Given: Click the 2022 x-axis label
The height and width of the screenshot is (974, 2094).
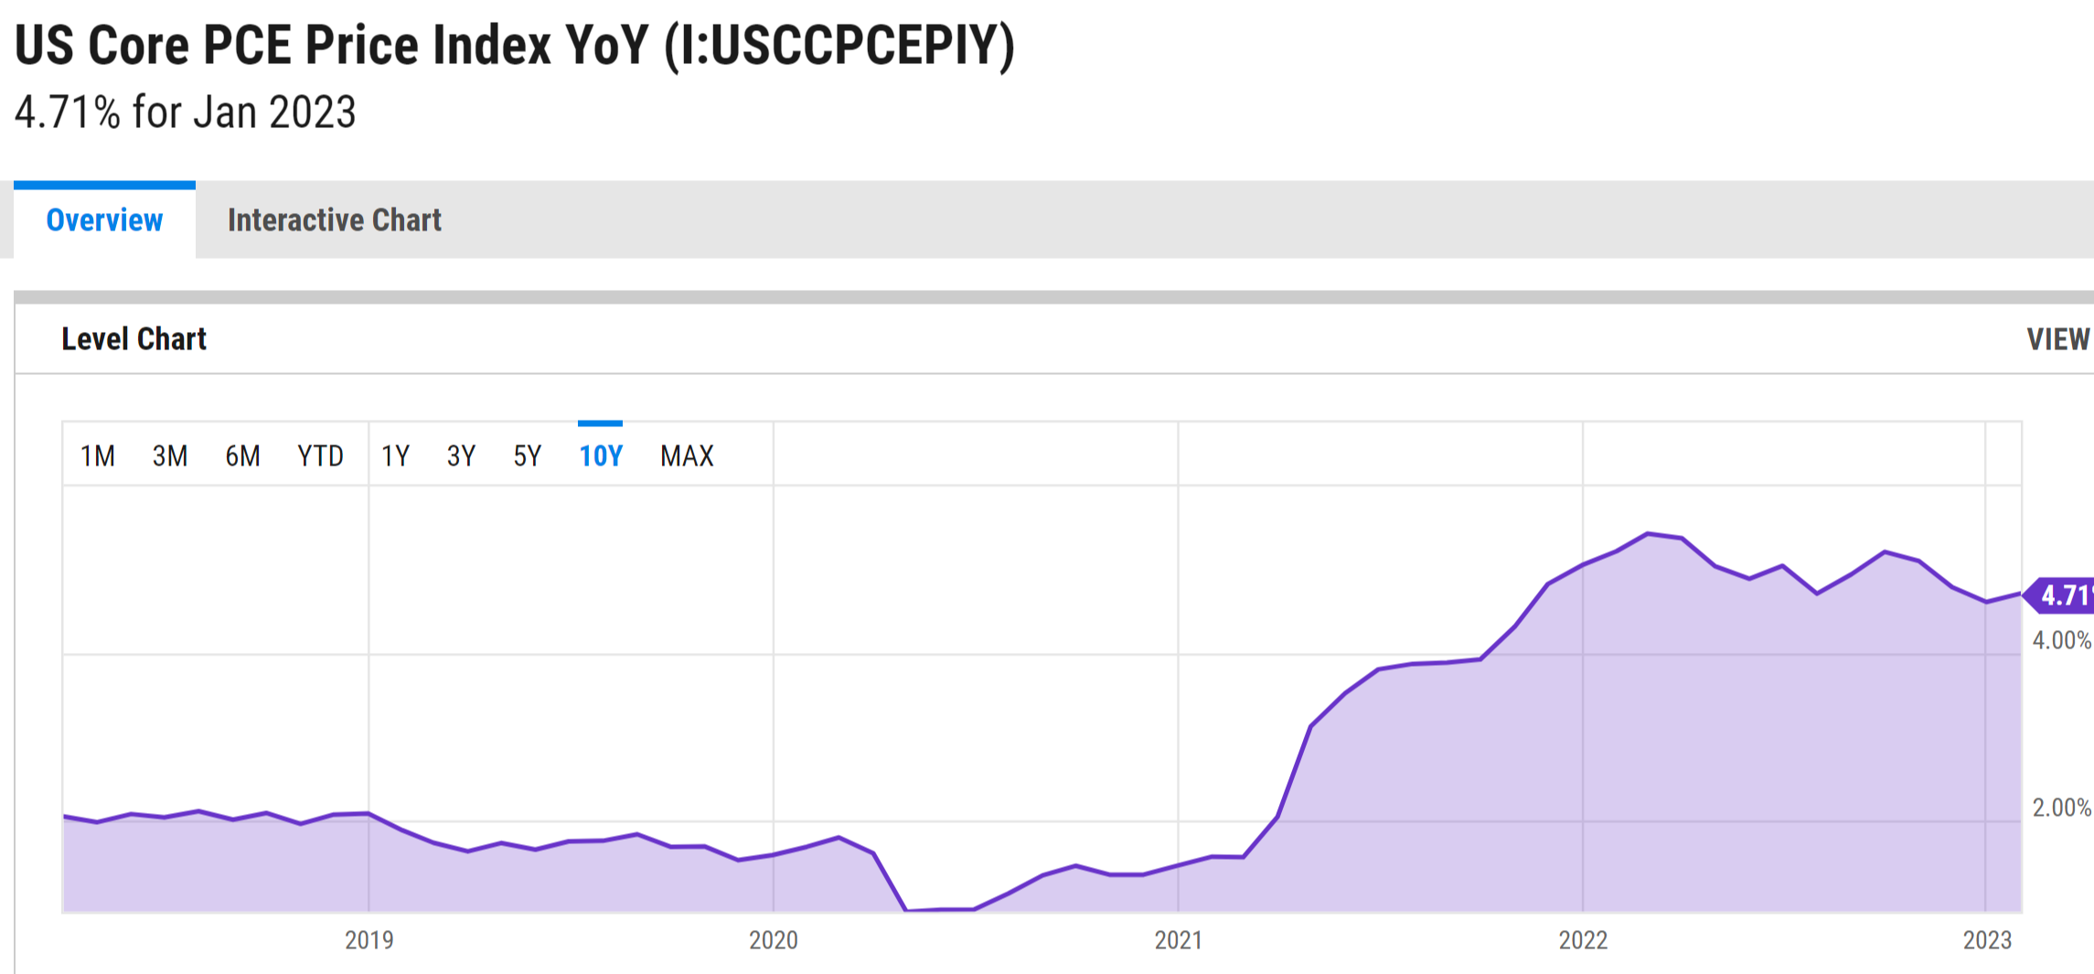Looking at the screenshot, I should [x=1583, y=940].
